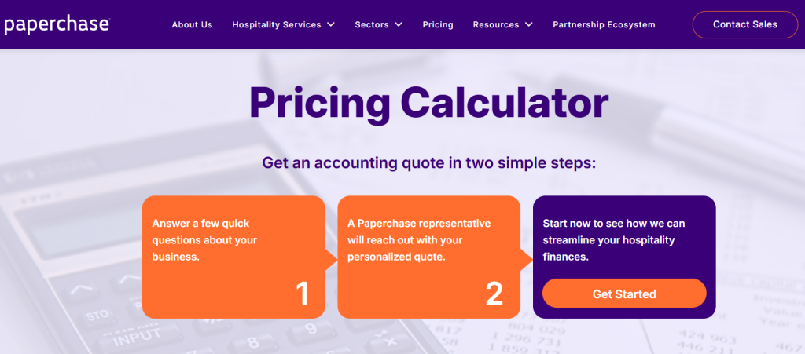Open the Partnership Ecosystem link
Screen dimensions: 805x354
click(x=604, y=24)
